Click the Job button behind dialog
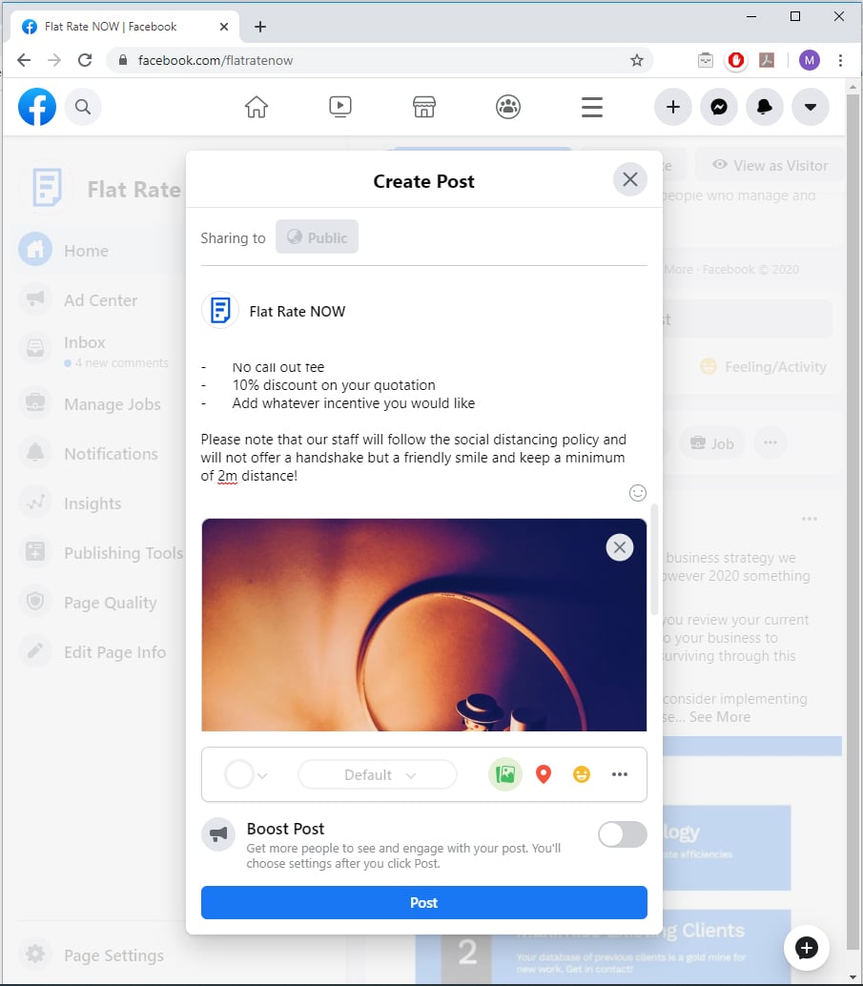Screen dimensions: 863x986 (x=712, y=443)
